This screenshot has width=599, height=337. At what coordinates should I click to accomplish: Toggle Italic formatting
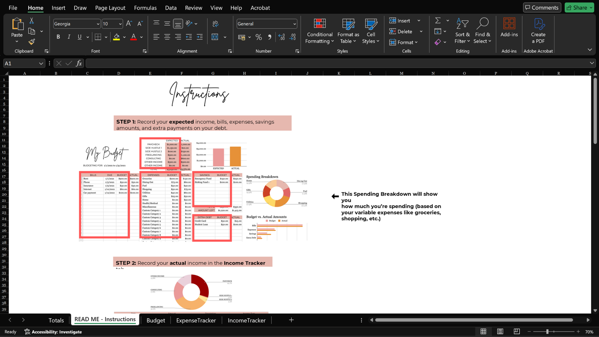pos(69,37)
